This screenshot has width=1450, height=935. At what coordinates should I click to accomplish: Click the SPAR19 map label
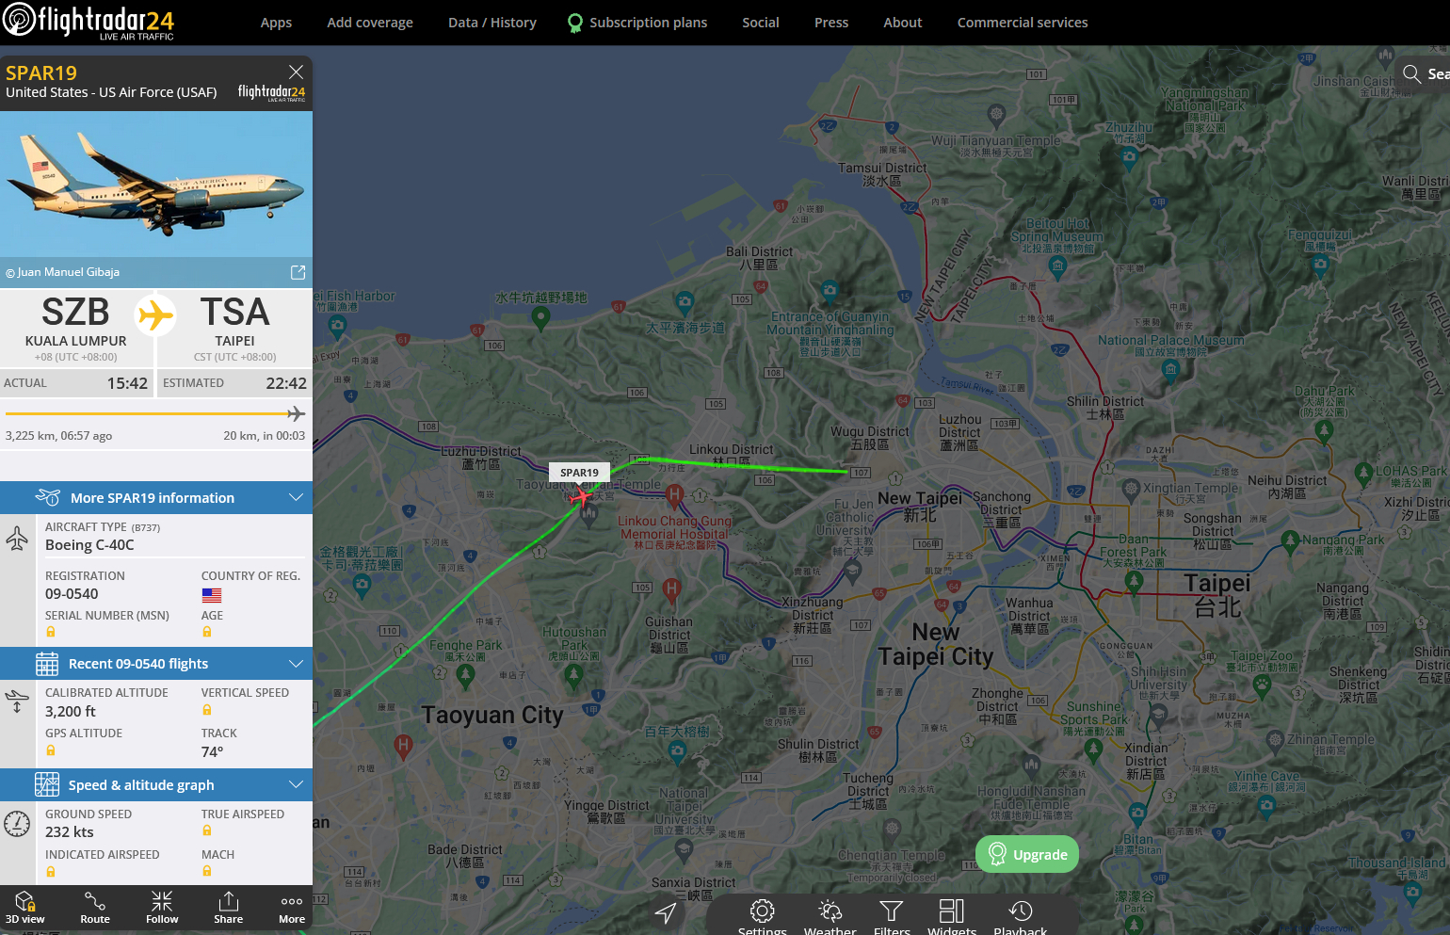tap(579, 473)
